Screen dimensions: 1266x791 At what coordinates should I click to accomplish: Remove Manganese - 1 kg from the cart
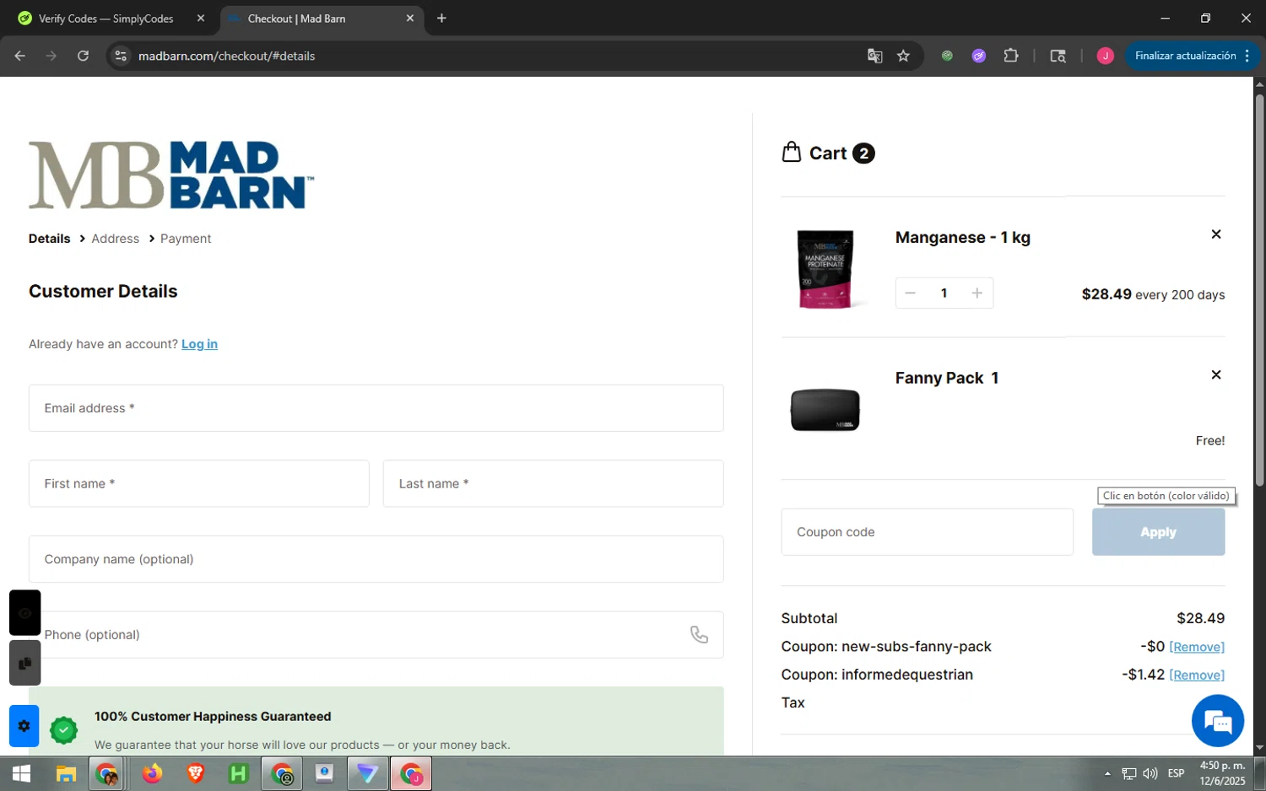tap(1216, 234)
